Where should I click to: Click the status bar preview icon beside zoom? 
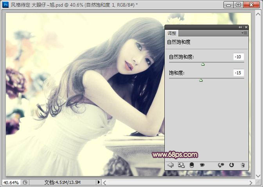(25, 182)
